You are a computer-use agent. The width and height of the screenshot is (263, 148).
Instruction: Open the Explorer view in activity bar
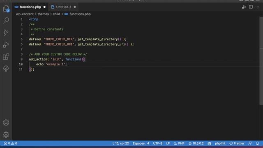pyautogui.click(x=6, y=8)
